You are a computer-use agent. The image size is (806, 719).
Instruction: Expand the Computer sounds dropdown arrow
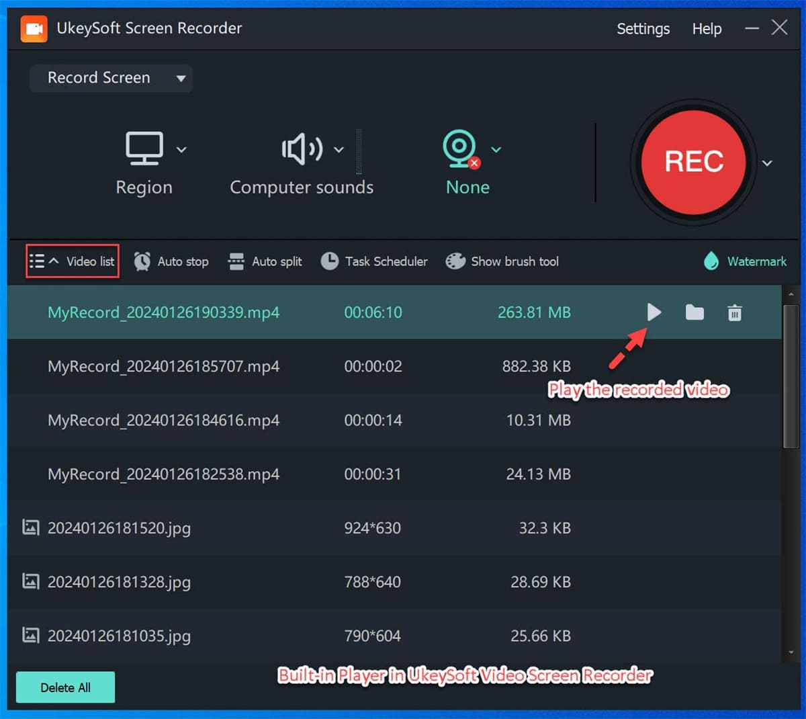(339, 150)
